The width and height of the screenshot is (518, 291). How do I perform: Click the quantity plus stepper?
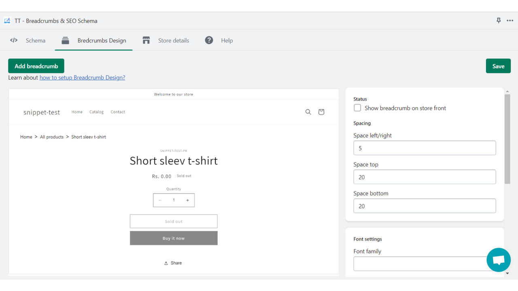click(187, 200)
